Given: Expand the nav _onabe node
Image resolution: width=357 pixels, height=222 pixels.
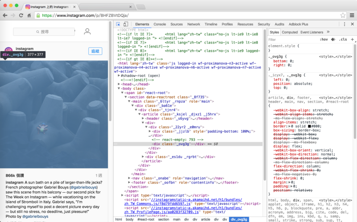Looking at the screenshot, I should 129,178.
